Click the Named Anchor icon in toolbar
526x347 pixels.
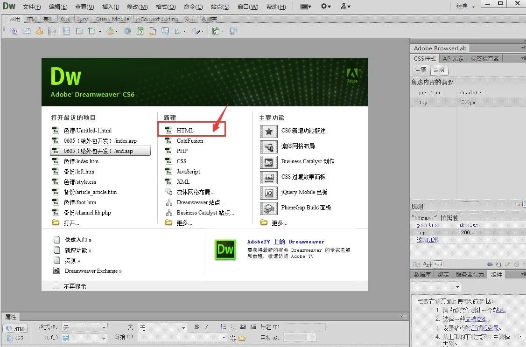(x=39, y=31)
